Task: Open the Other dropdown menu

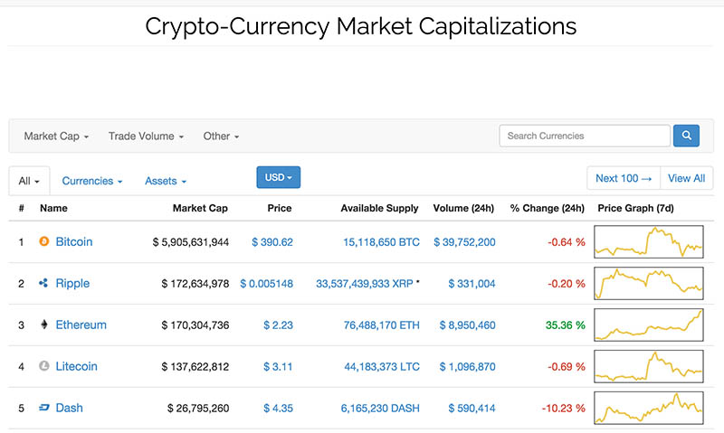Action: [x=221, y=136]
